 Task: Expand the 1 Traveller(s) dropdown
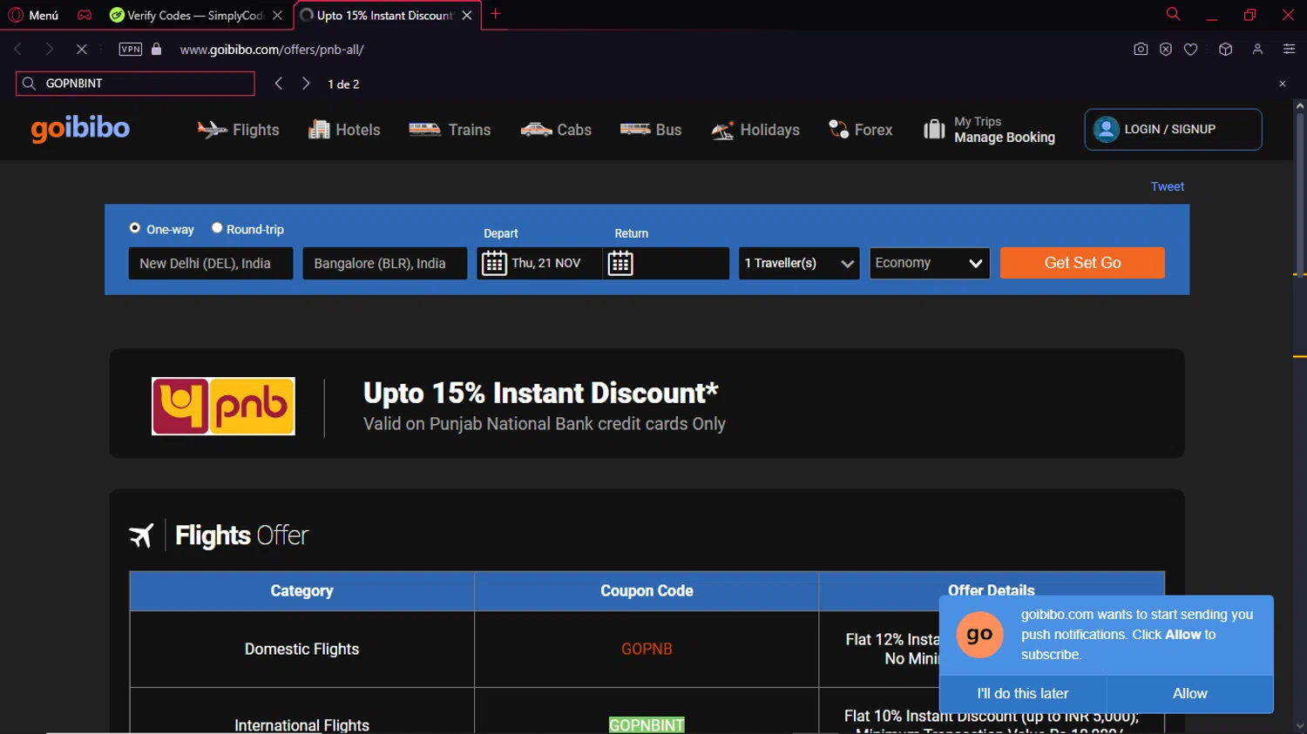click(799, 263)
